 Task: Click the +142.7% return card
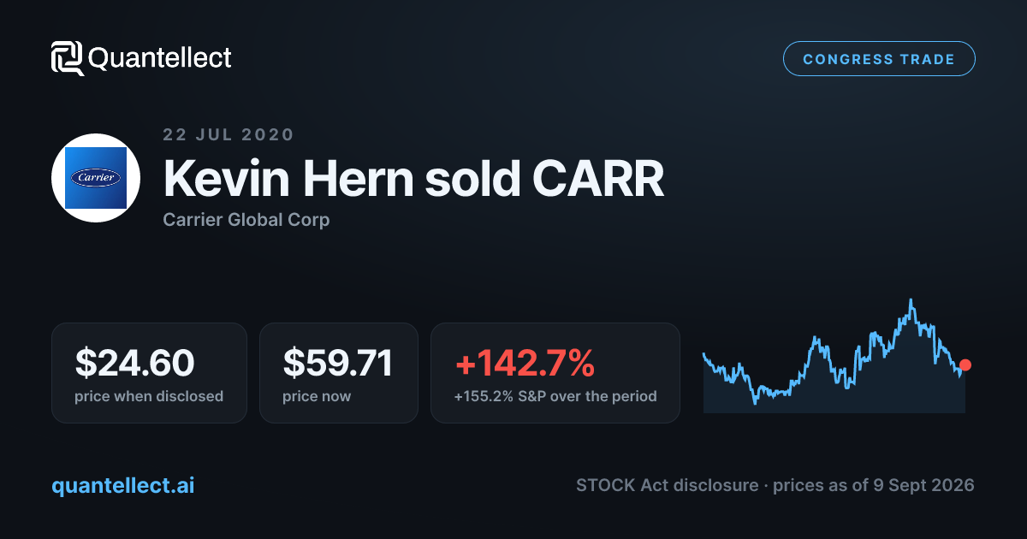[x=555, y=372]
